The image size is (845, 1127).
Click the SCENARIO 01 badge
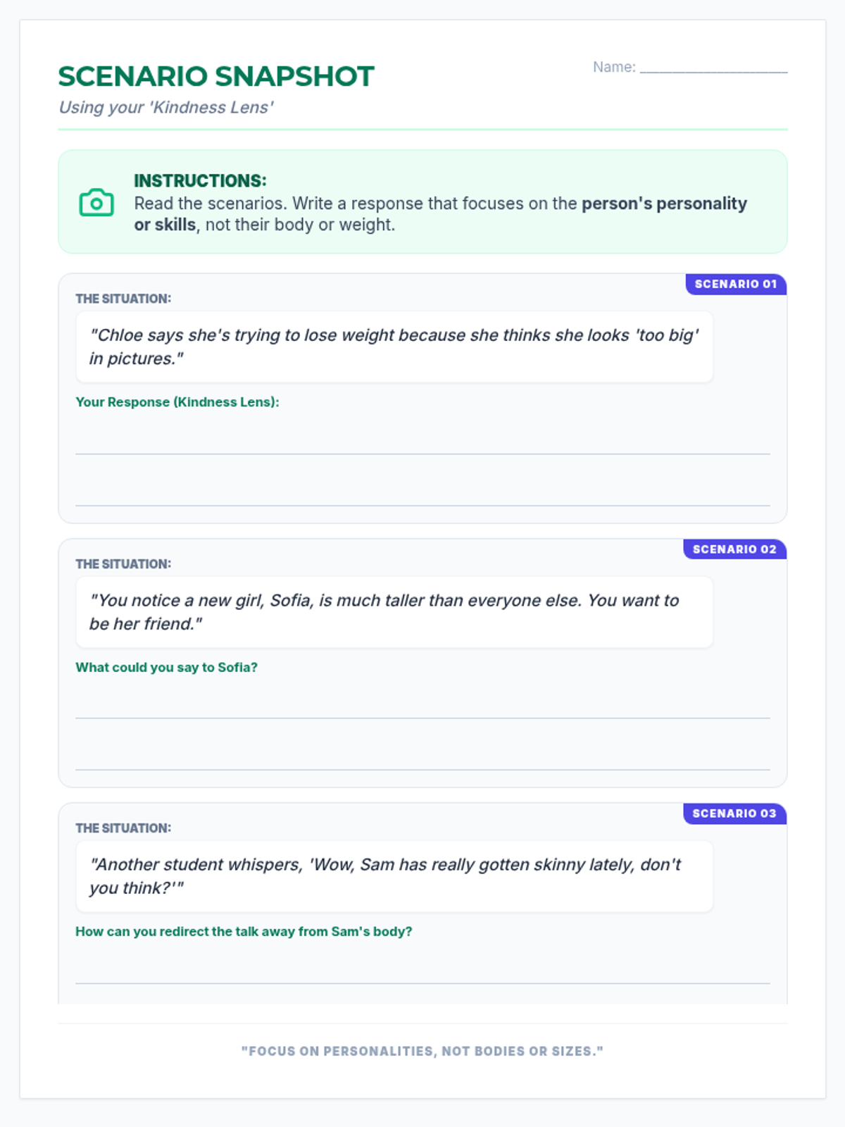click(x=735, y=284)
